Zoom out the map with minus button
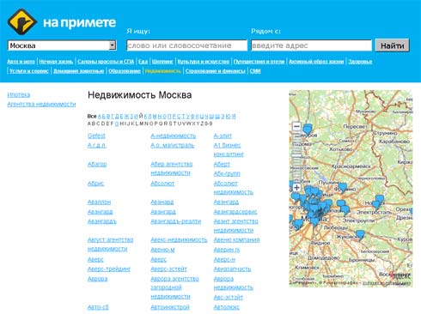 (296, 126)
